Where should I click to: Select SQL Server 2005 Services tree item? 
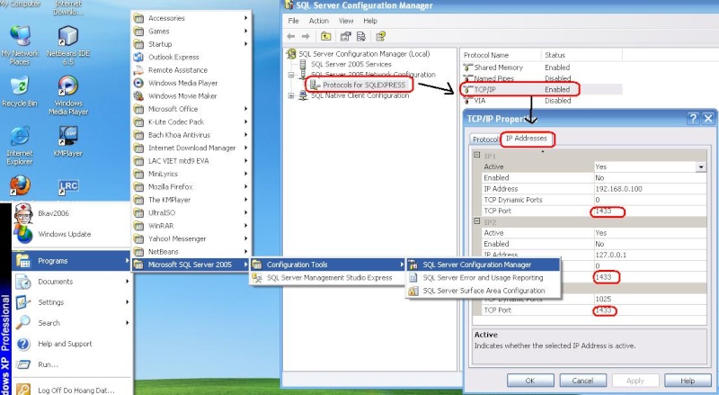coord(351,64)
